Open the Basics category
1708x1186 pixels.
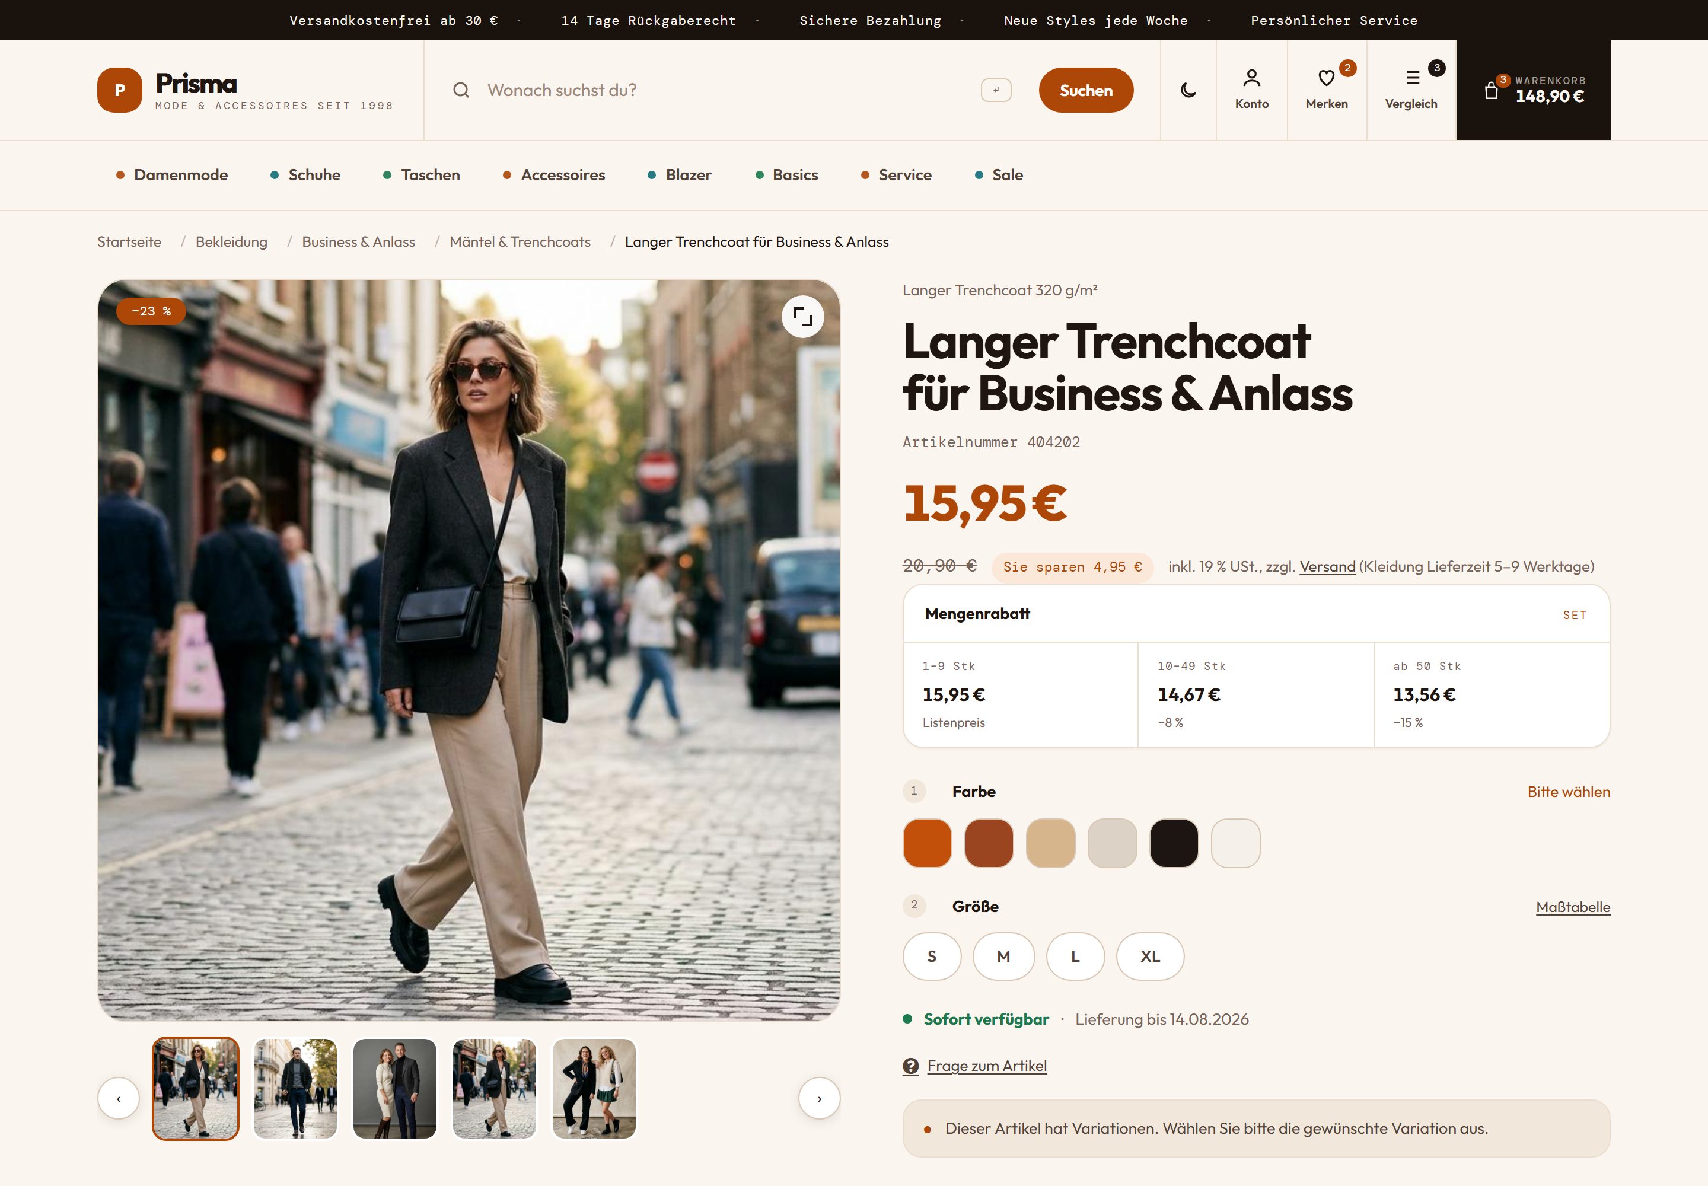pyautogui.click(x=787, y=174)
